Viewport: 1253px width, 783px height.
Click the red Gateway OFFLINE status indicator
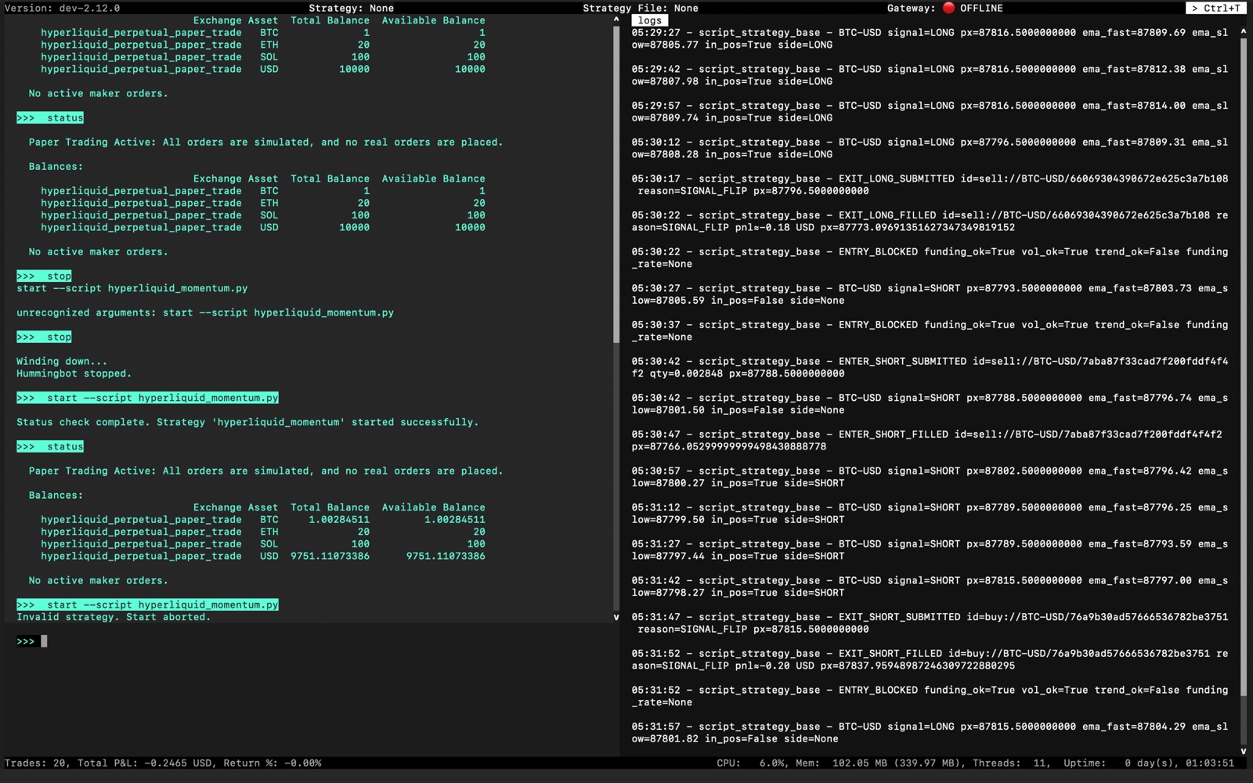coord(948,8)
